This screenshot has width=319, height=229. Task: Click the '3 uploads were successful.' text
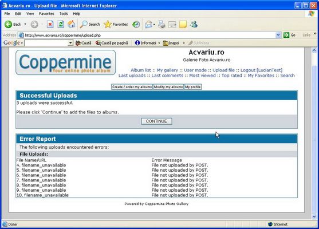click(45, 103)
